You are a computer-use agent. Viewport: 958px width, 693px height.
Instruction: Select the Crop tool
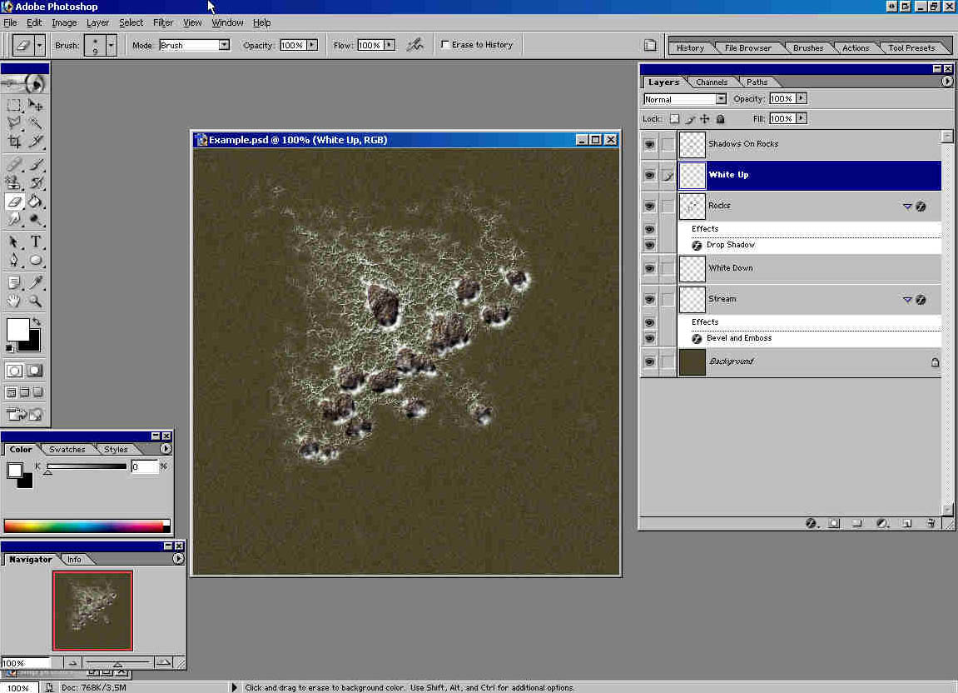[14, 142]
